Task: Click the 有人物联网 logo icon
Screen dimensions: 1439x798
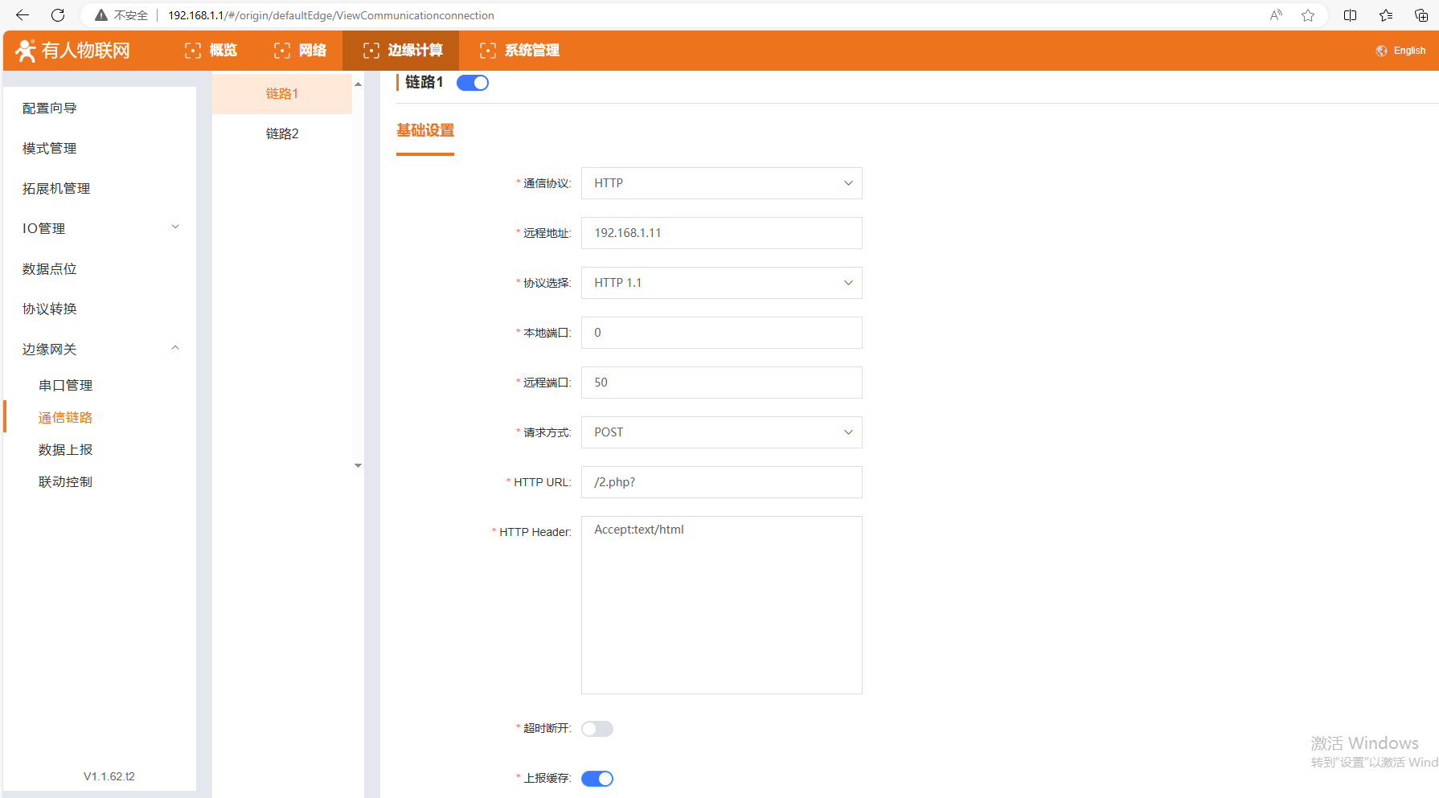Action: [26, 51]
